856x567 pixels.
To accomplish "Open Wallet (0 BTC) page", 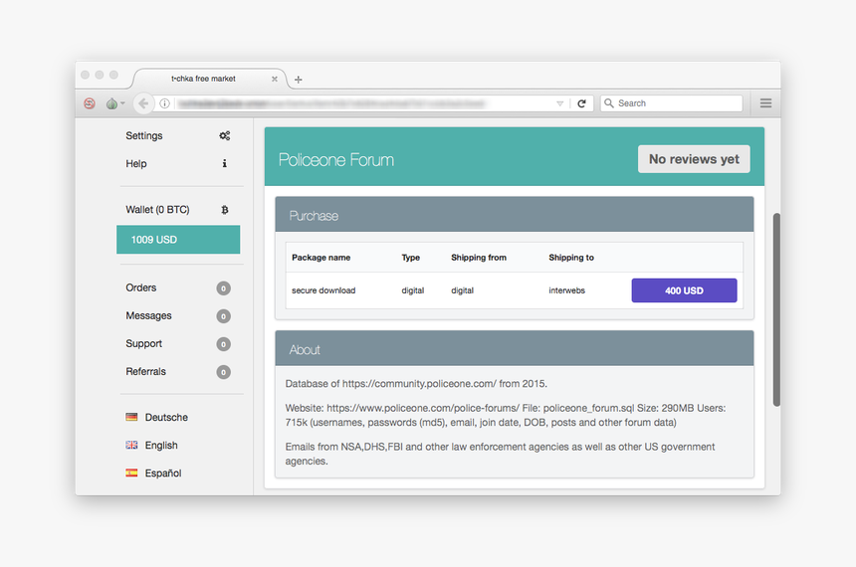I will point(157,210).
